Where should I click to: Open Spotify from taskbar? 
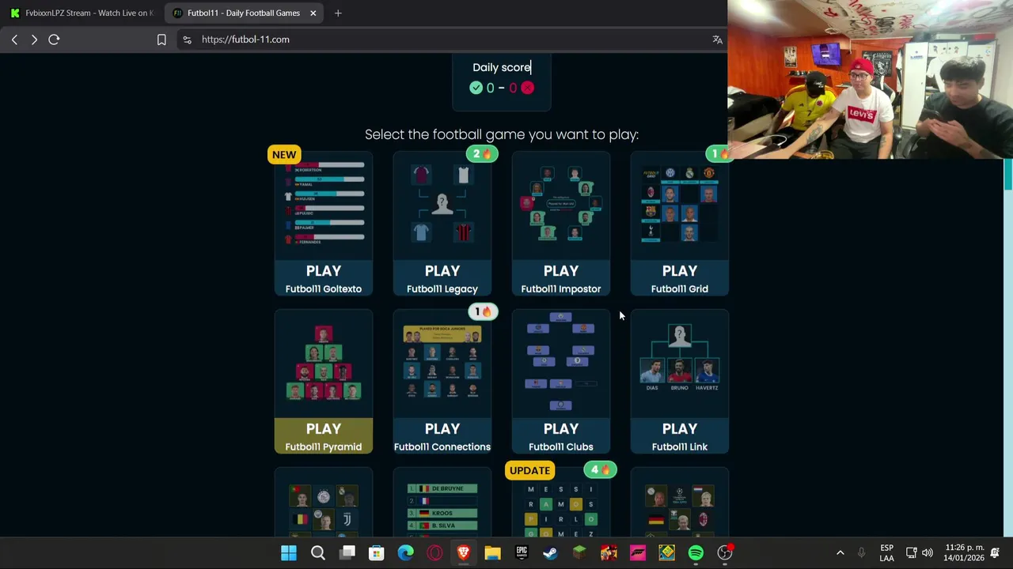click(x=696, y=552)
